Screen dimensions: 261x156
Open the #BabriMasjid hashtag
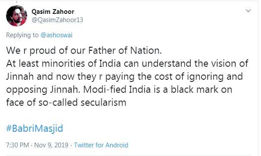click(35, 128)
